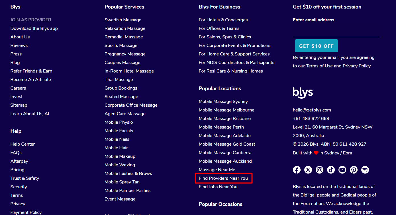Image resolution: width=396 pixels, height=215 pixels.
Task: Open the Careers link
Action: click(x=18, y=88)
